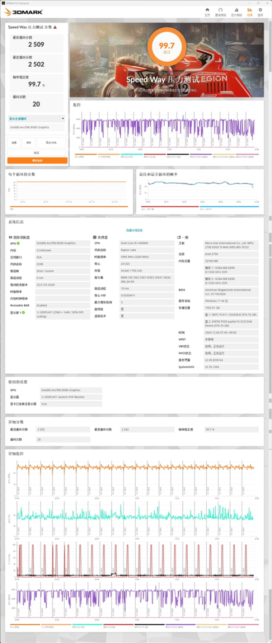The height and width of the screenshot is (643, 272).
Task: Toggle the purple CPU 时钟频率 legend in 详细监控
Action: [180, 626]
